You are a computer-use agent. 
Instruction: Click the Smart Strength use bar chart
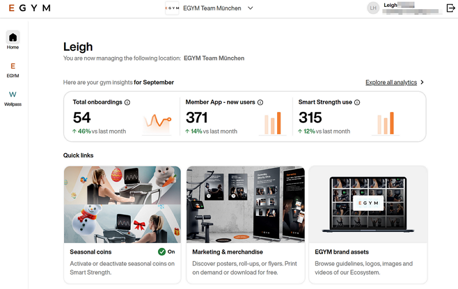[x=385, y=123]
